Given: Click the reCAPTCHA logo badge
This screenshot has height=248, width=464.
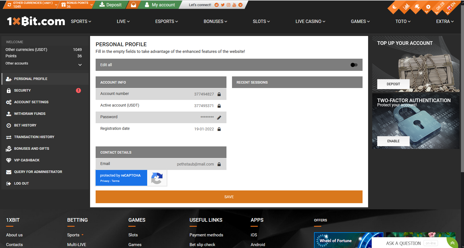Looking at the screenshot, I should click(x=157, y=178).
